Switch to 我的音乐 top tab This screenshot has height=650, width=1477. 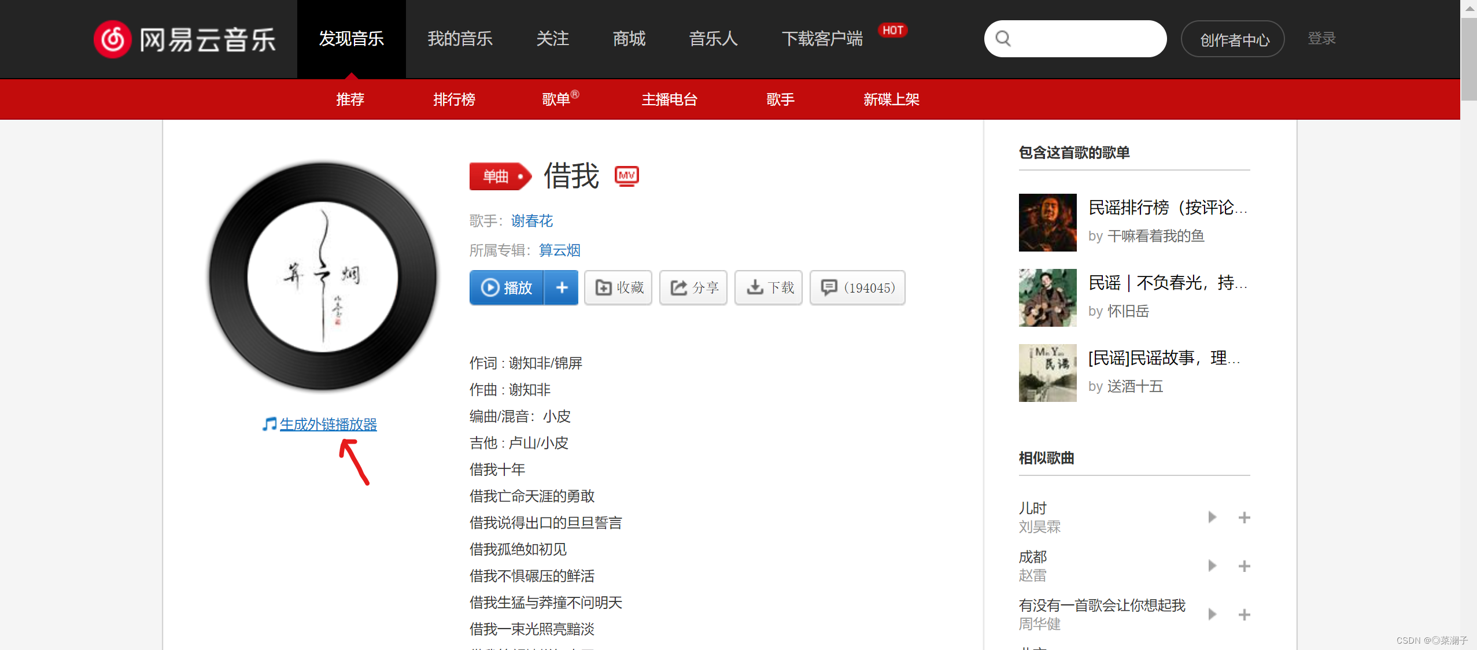tap(460, 39)
